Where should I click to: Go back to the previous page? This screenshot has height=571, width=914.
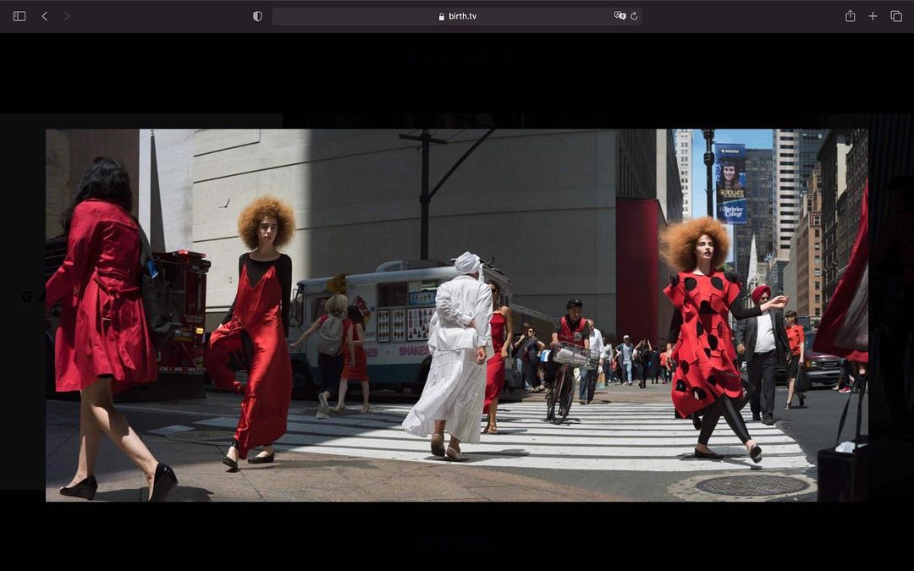pyautogui.click(x=45, y=16)
